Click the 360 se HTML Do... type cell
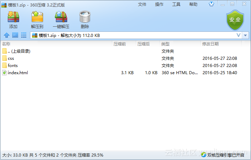The width and height of the screenshot is (251, 160). (x=180, y=73)
